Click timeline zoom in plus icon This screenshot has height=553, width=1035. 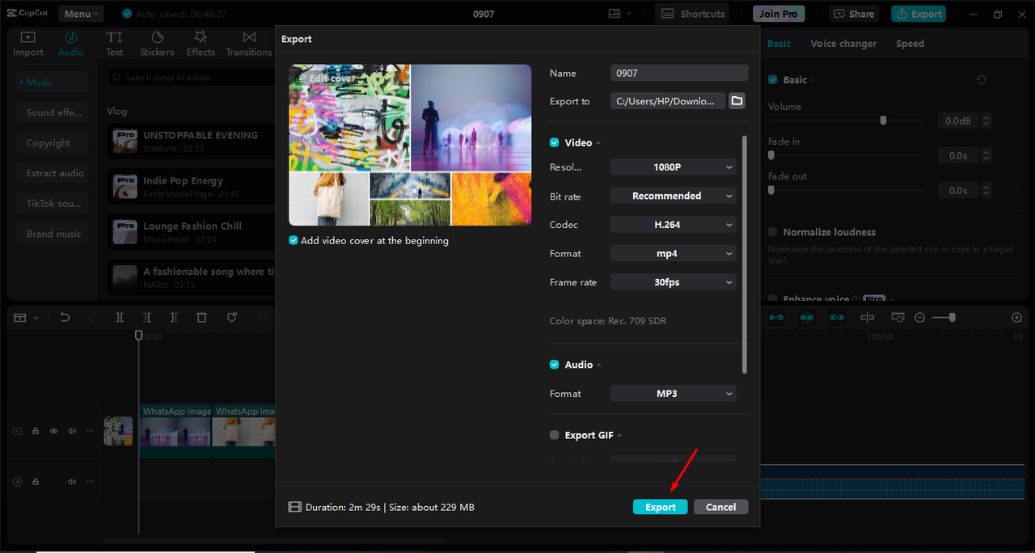click(1017, 318)
